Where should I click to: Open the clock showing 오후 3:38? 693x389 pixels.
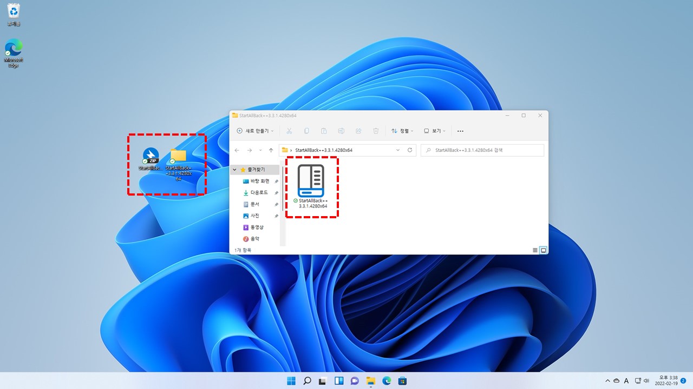[x=666, y=380]
